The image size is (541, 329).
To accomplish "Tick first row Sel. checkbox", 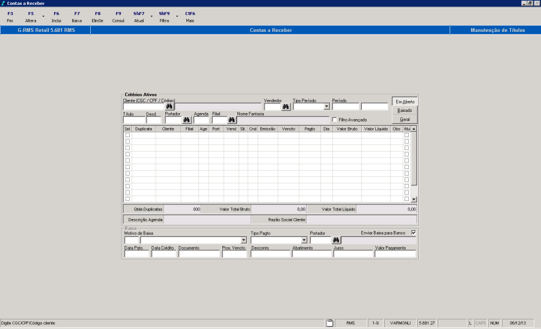I will tap(127, 135).
